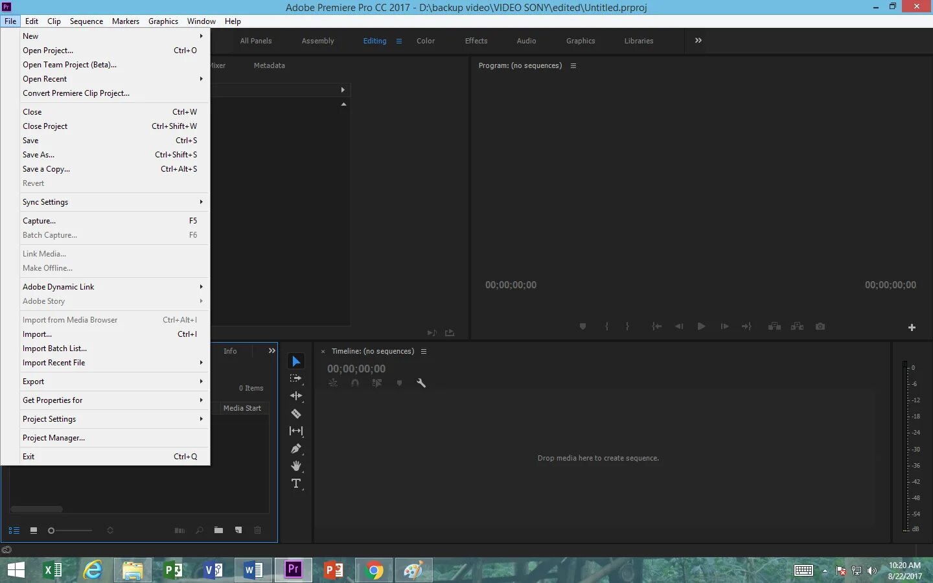Open Editing workspace menu icon
The width and height of the screenshot is (933, 583).
click(399, 41)
